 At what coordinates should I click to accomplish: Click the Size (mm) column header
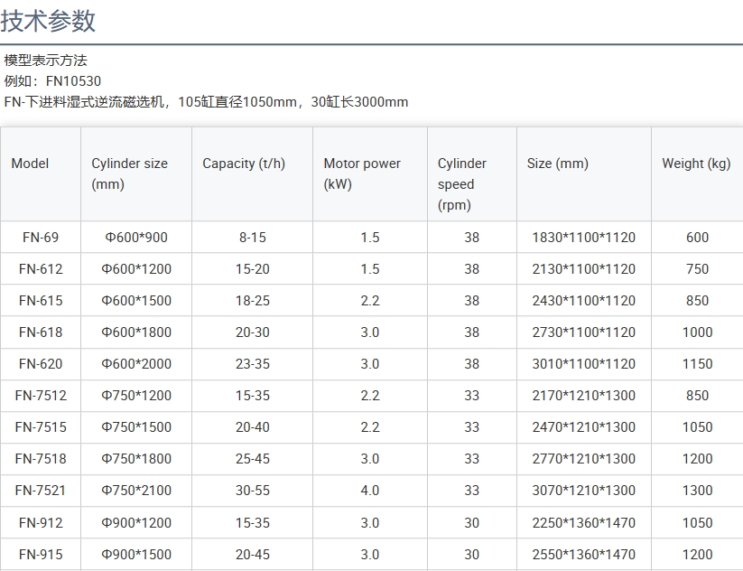pos(557,164)
